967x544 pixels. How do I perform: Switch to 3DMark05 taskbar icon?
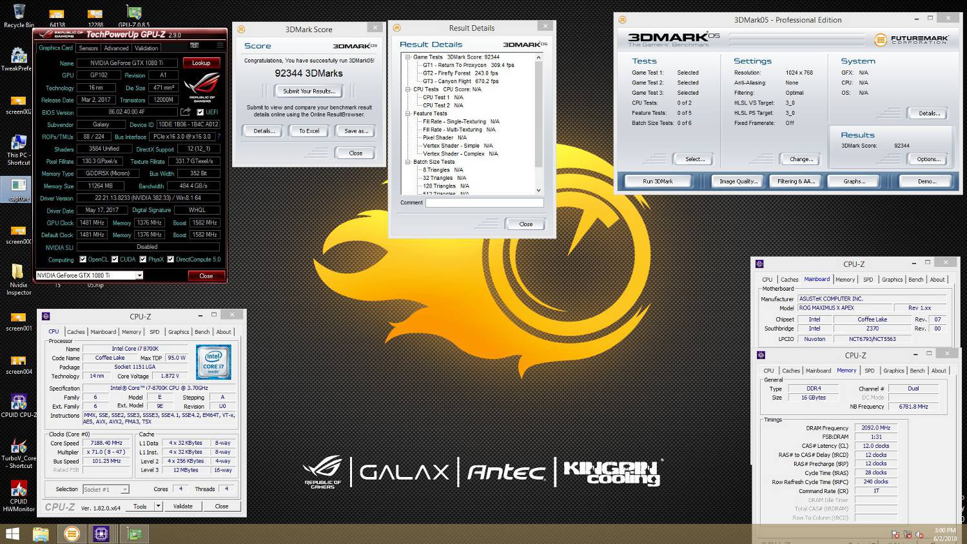(72, 534)
